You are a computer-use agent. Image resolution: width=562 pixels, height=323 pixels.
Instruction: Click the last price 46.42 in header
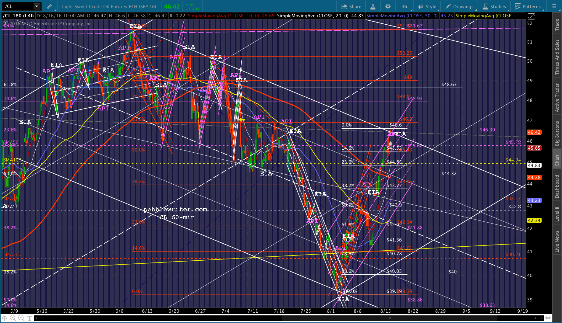click(x=172, y=6)
